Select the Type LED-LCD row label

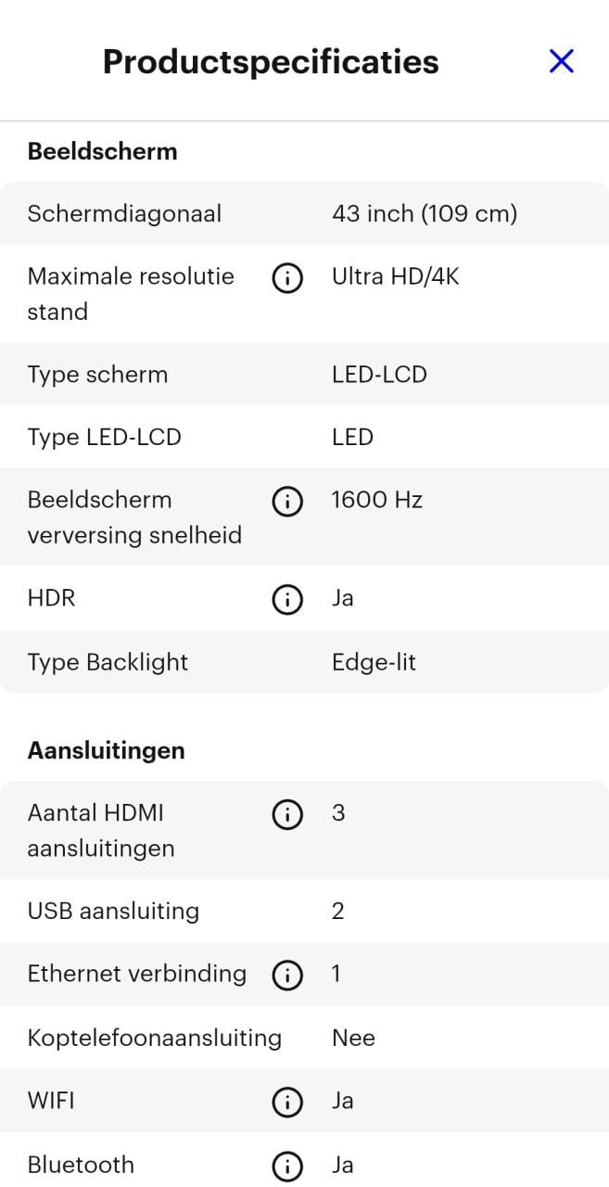(104, 438)
